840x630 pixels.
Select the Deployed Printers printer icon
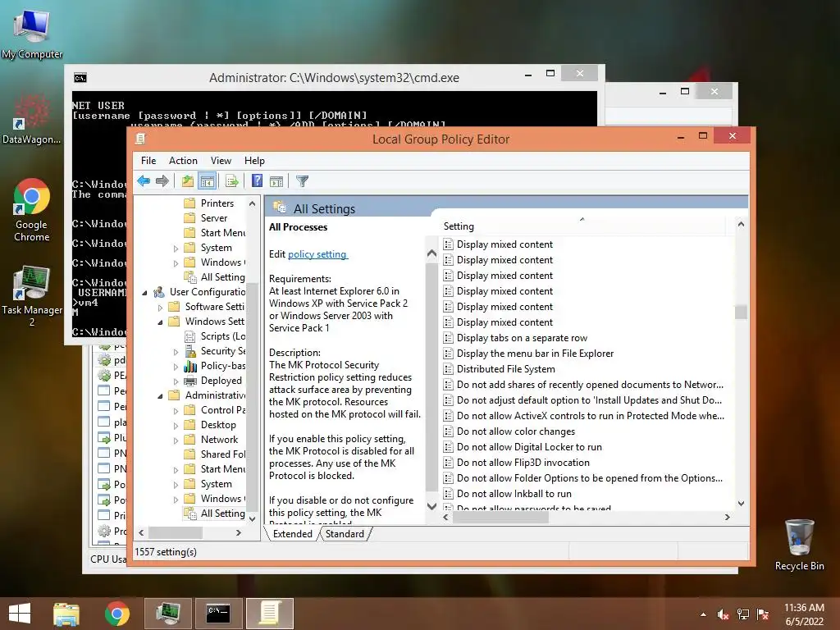tap(189, 381)
